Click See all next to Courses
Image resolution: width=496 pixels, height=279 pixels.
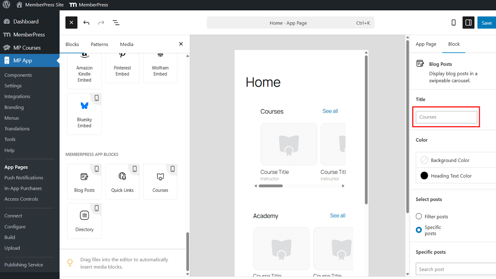[x=330, y=111]
